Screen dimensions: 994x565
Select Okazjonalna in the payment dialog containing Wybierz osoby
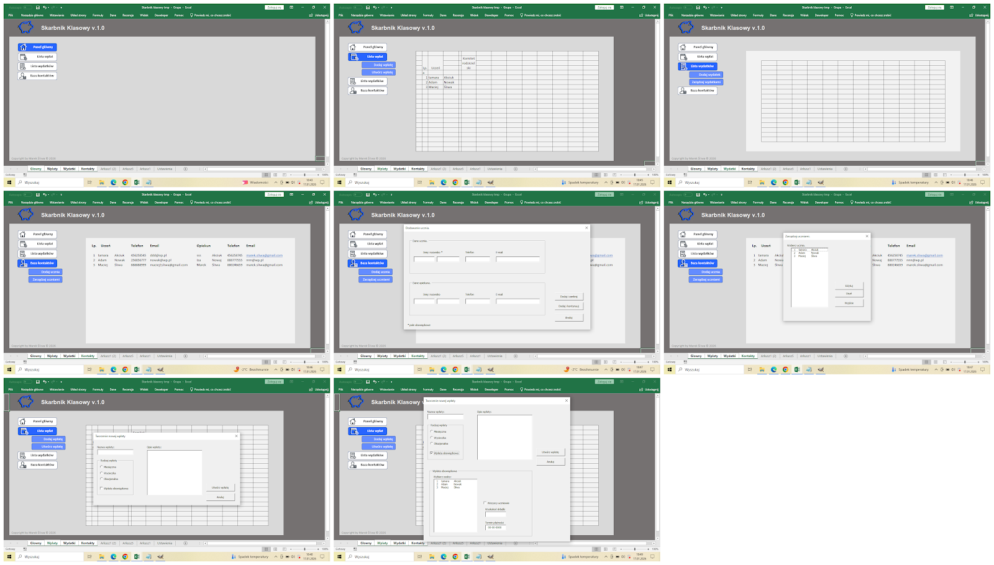tap(432, 444)
